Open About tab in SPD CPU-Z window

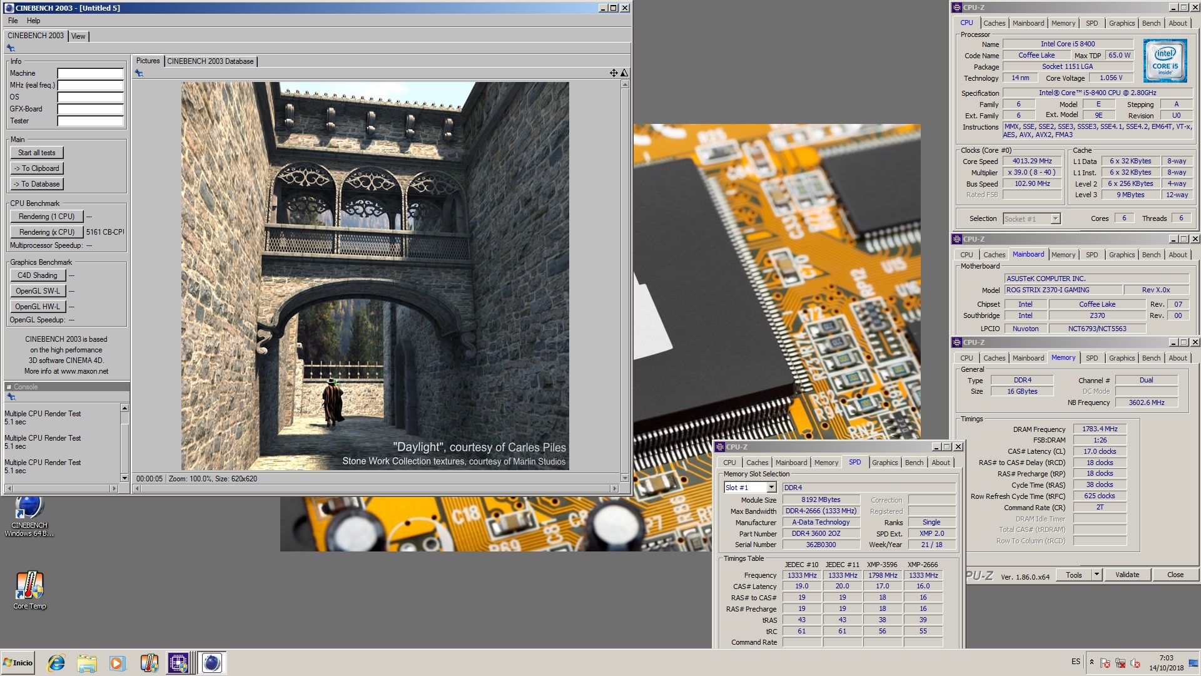pyautogui.click(x=940, y=463)
